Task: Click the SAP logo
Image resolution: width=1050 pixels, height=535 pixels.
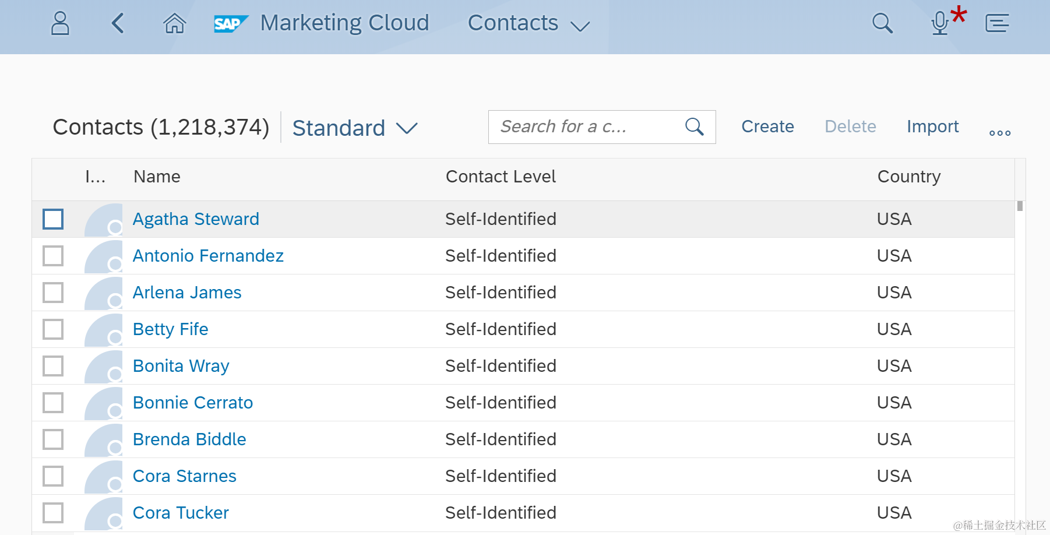Action: point(231,23)
